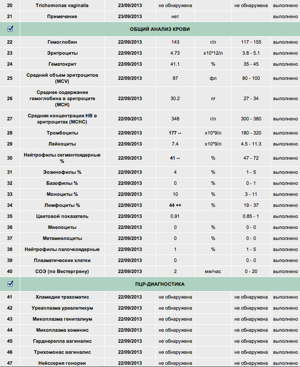Click the reference range 47 - 72
The height and width of the screenshot is (367, 300).
pyautogui.click(x=251, y=158)
